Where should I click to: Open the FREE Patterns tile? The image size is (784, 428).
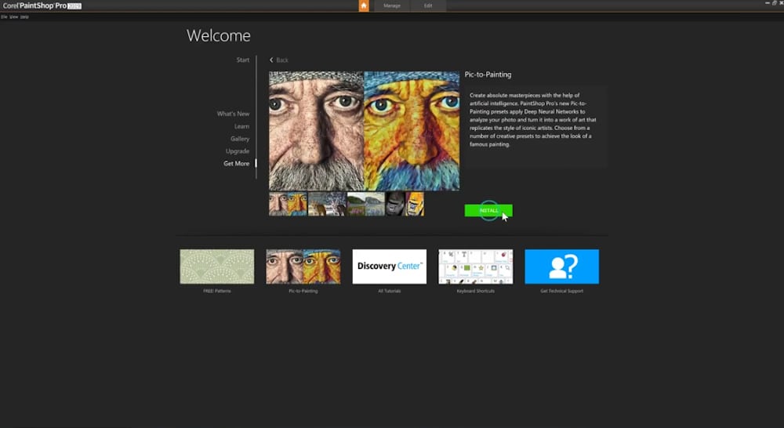(217, 267)
